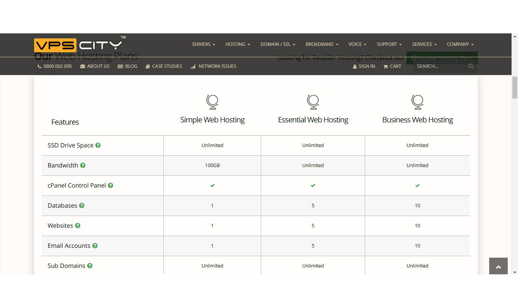Image resolution: width=518 pixels, height=291 pixels.
Task: Click the Features column heading
Action: (x=65, y=122)
